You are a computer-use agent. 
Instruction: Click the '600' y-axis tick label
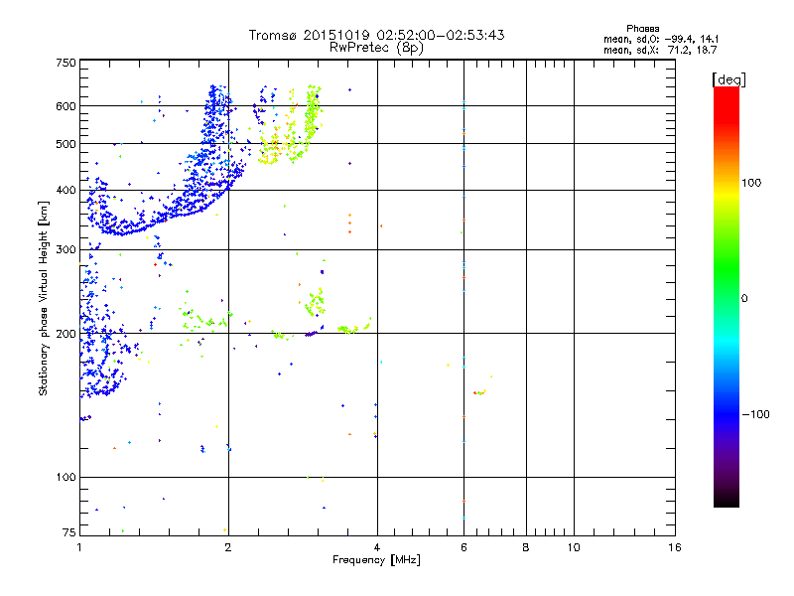coord(66,106)
